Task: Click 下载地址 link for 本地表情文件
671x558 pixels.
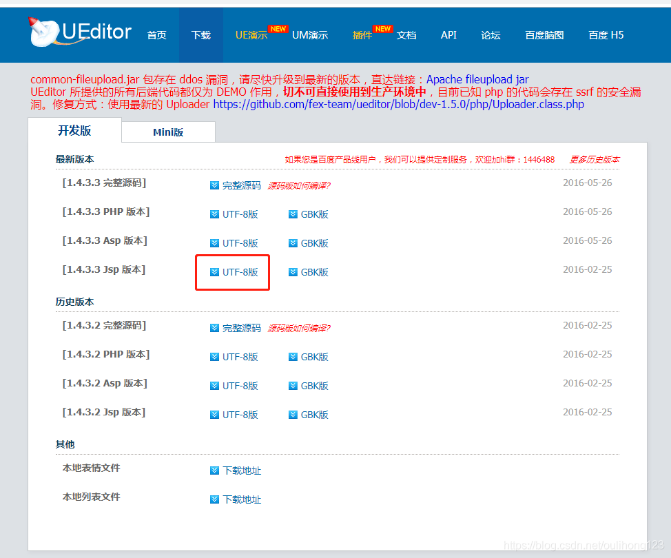Action: [x=242, y=471]
